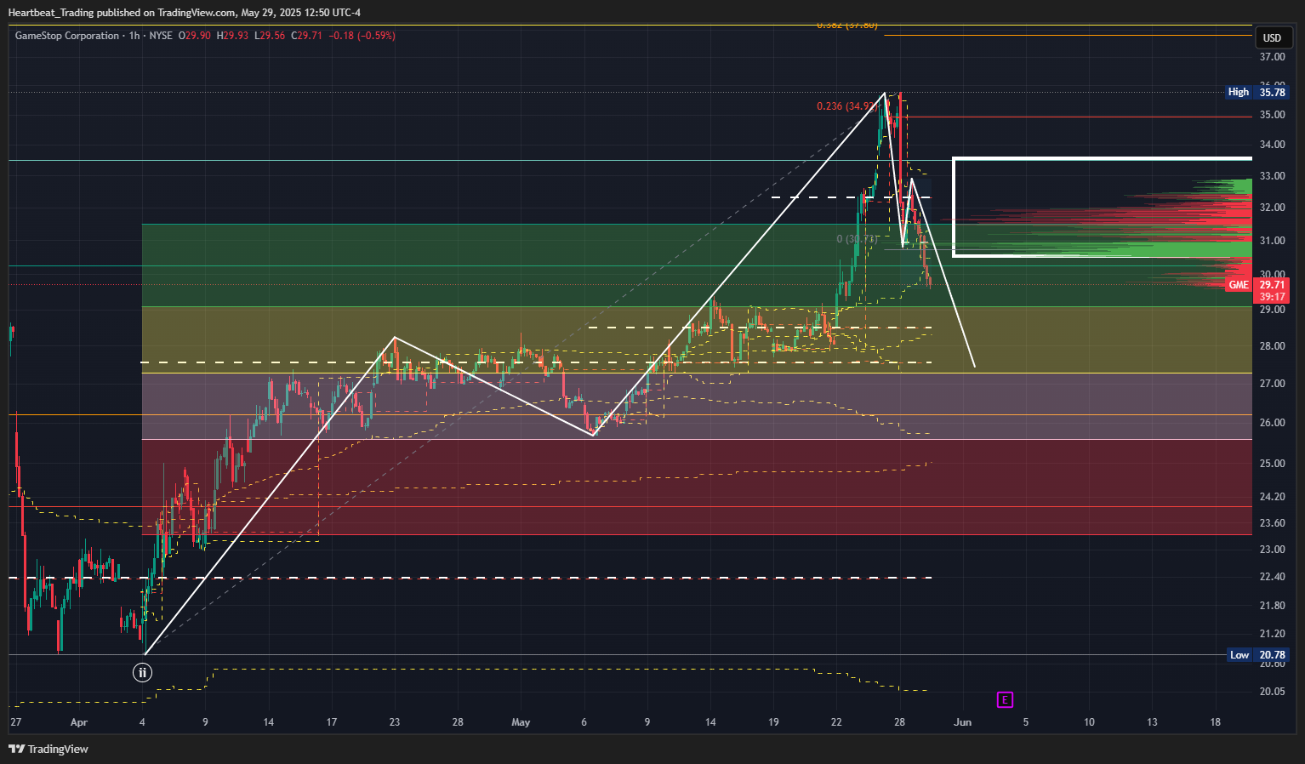Click the Apr label on time axis
This screenshot has height=764, width=1305.
click(79, 722)
